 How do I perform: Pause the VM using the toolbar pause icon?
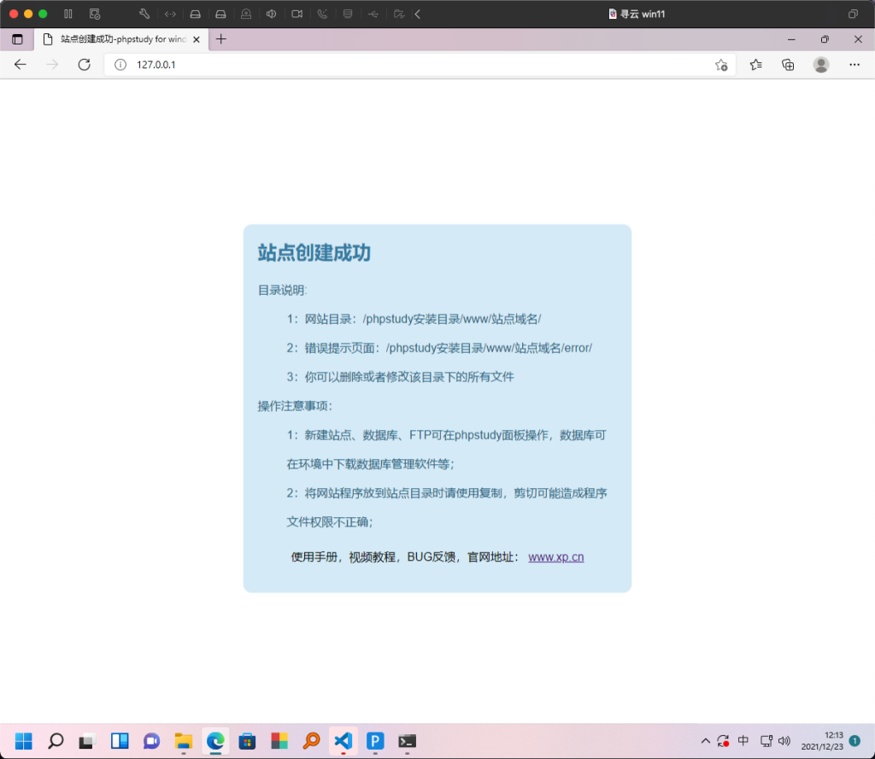[x=68, y=14]
